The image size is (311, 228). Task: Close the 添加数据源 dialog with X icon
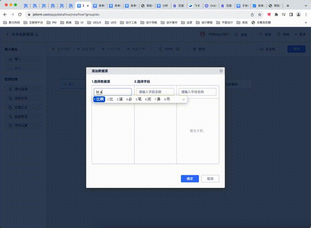[x=221, y=71]
